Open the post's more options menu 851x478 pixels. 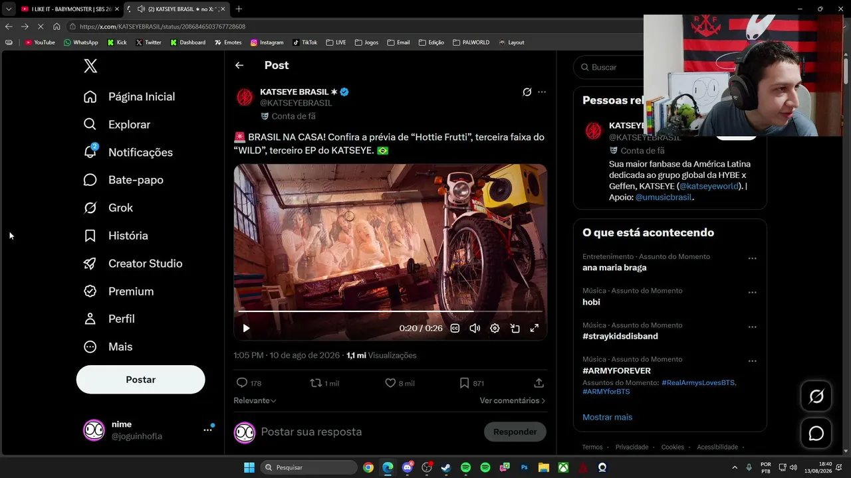pyautogui.click(x=542, y=92)
